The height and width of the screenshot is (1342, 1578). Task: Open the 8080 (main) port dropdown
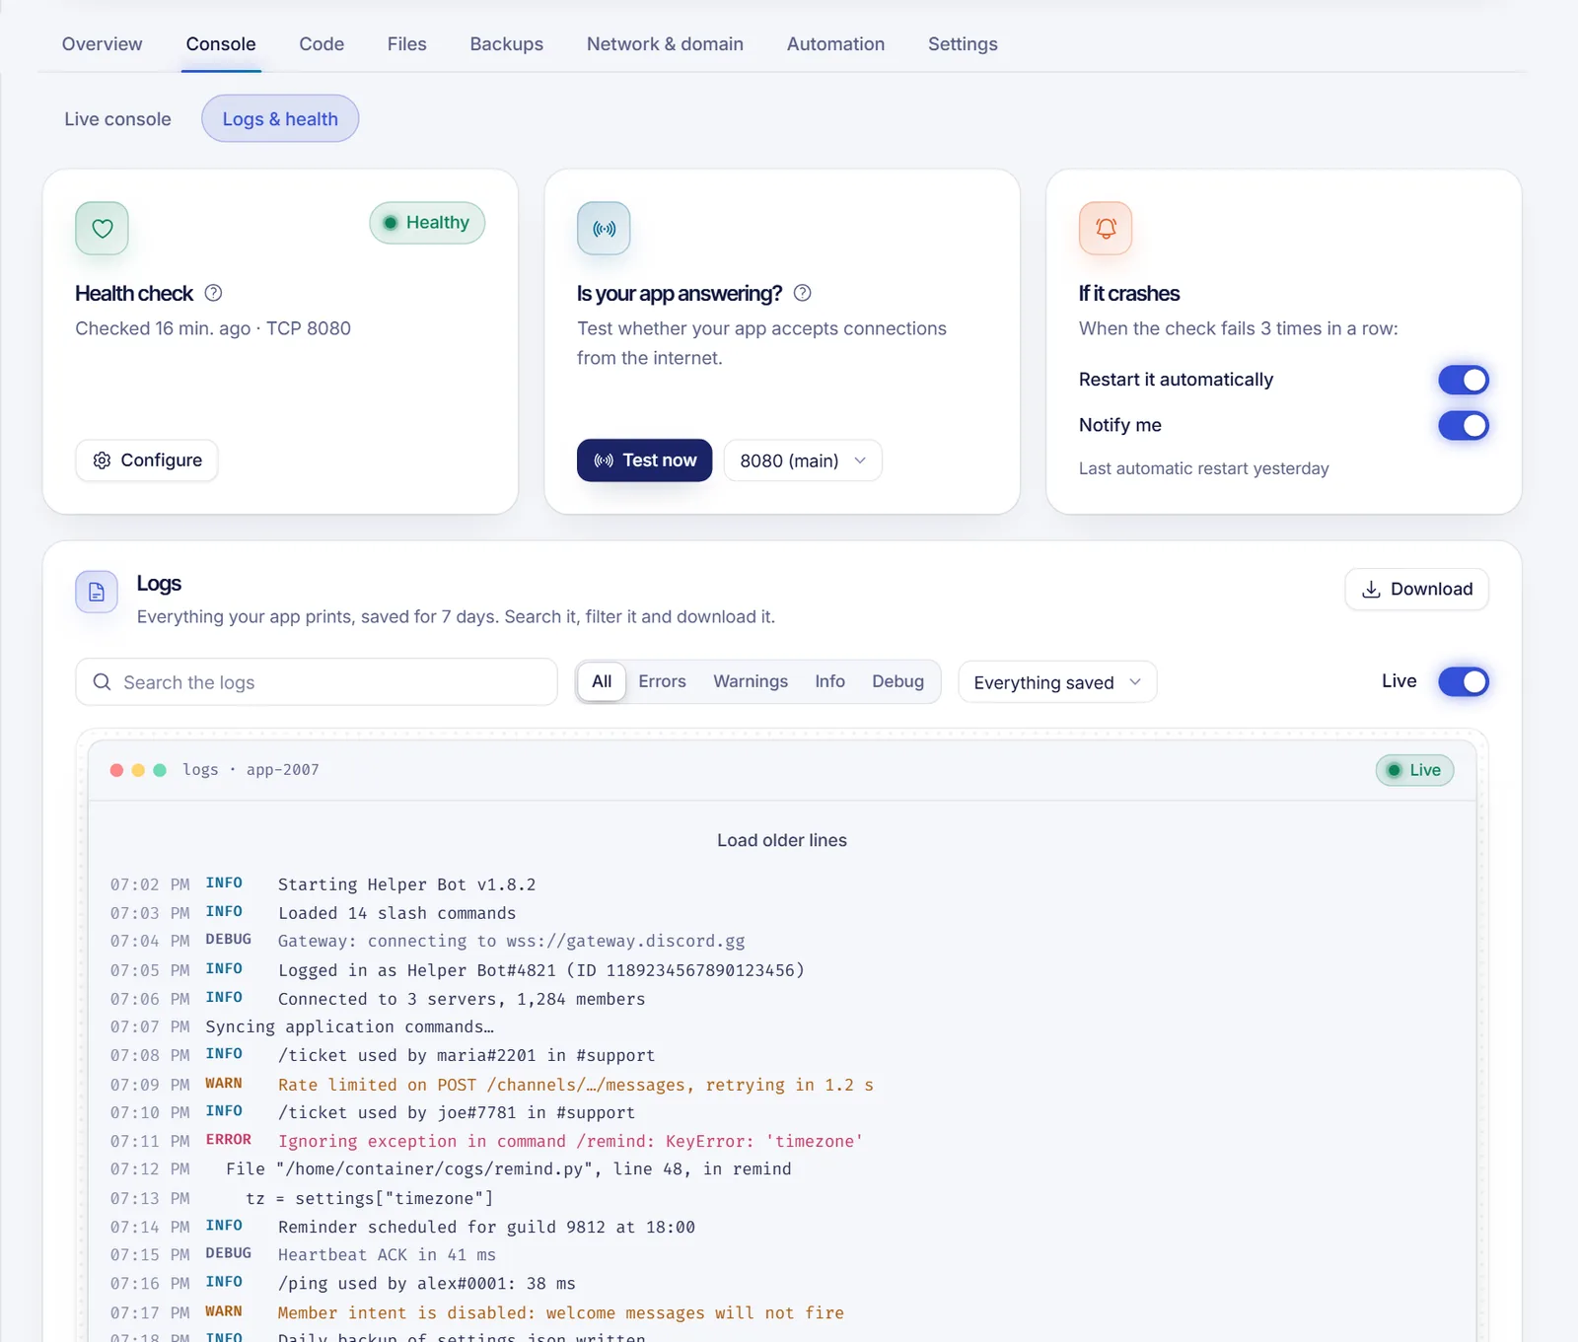tap(803, 460)
